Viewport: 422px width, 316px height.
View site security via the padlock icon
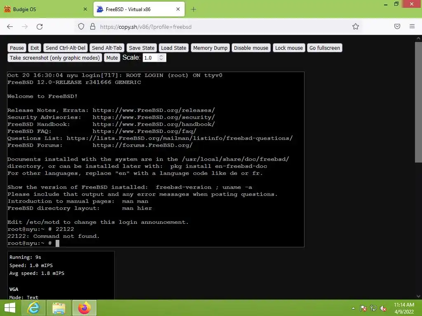point(93,27)
